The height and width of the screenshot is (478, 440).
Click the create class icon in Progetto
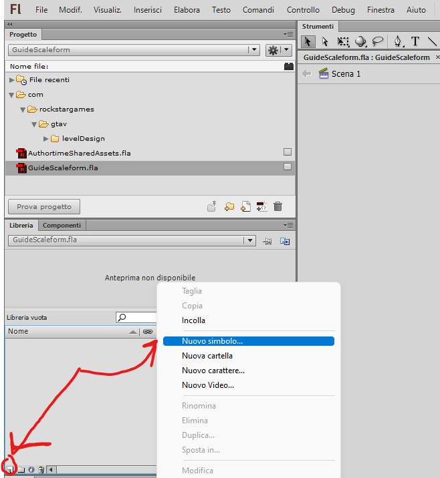pos(262,206)
